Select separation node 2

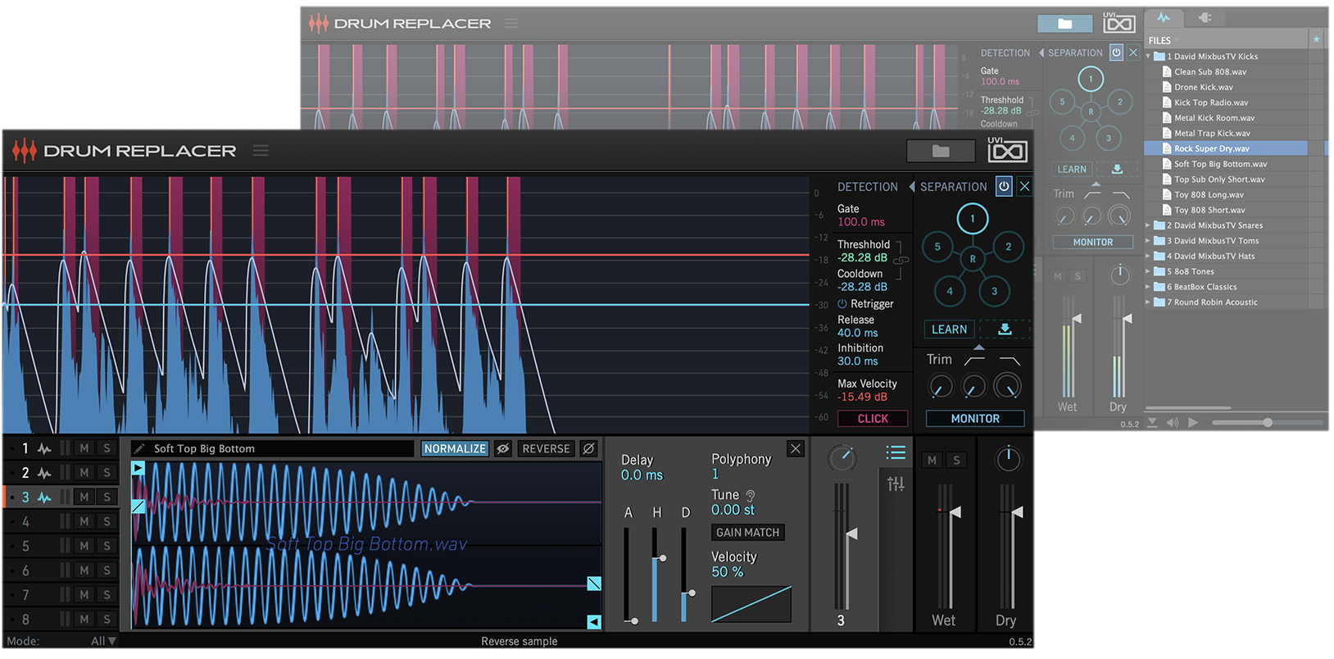pos(1009,247)
